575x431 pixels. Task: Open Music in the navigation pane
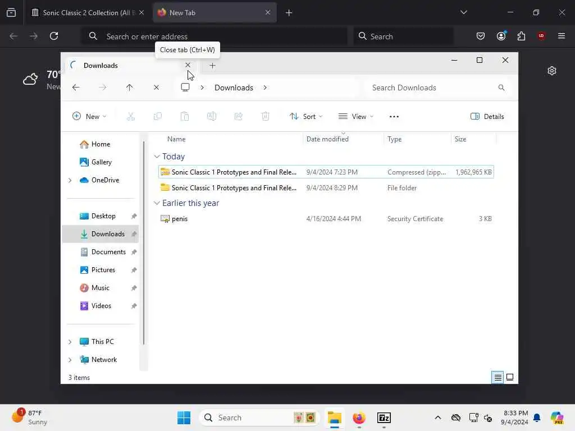click(x=101, y=288)
